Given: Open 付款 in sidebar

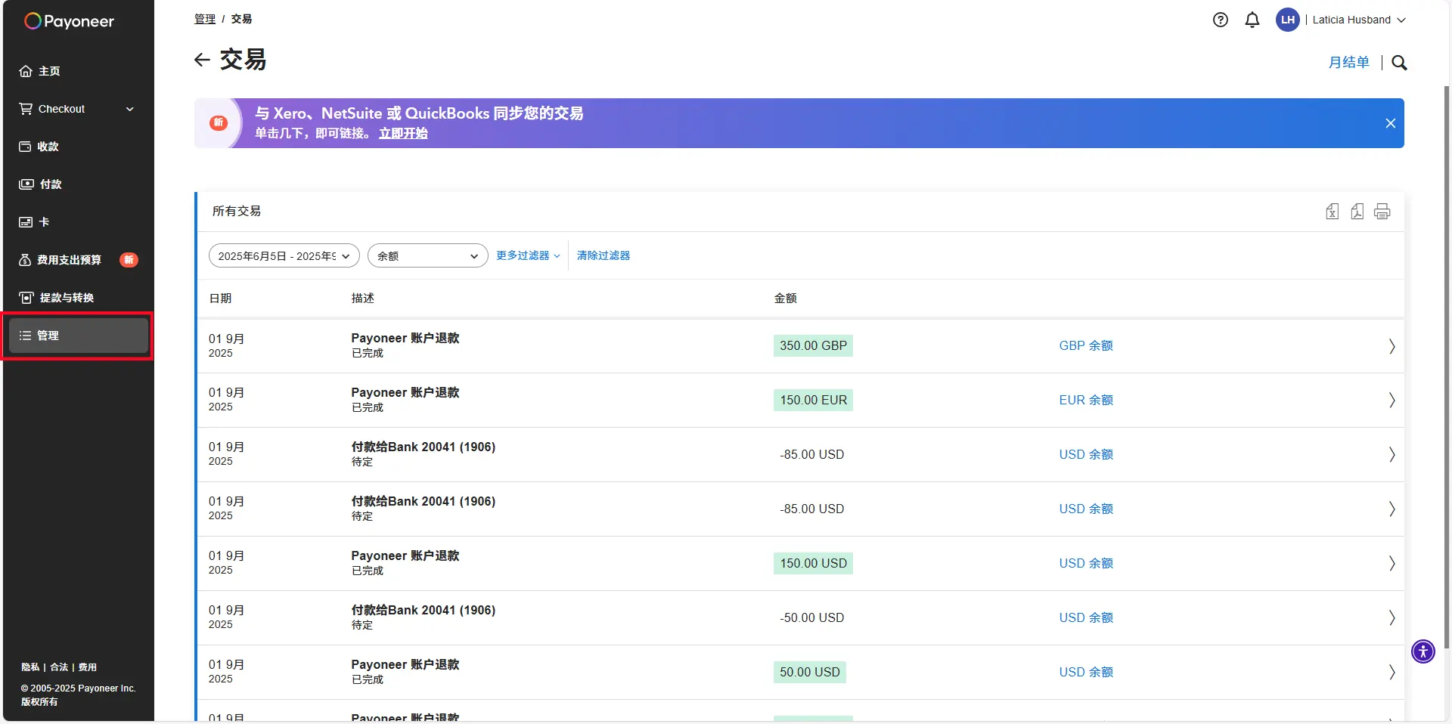Looking at the screenshot, I should coord(77,184).
